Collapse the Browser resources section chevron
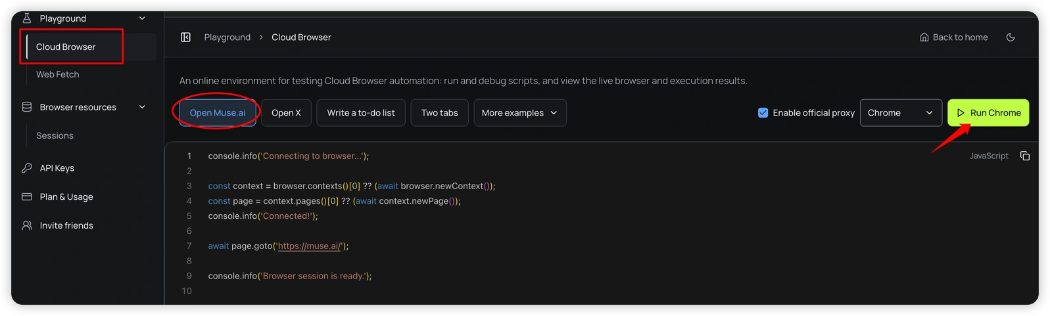The height and width of the screenshot is (316, 1050). [142, 107]
